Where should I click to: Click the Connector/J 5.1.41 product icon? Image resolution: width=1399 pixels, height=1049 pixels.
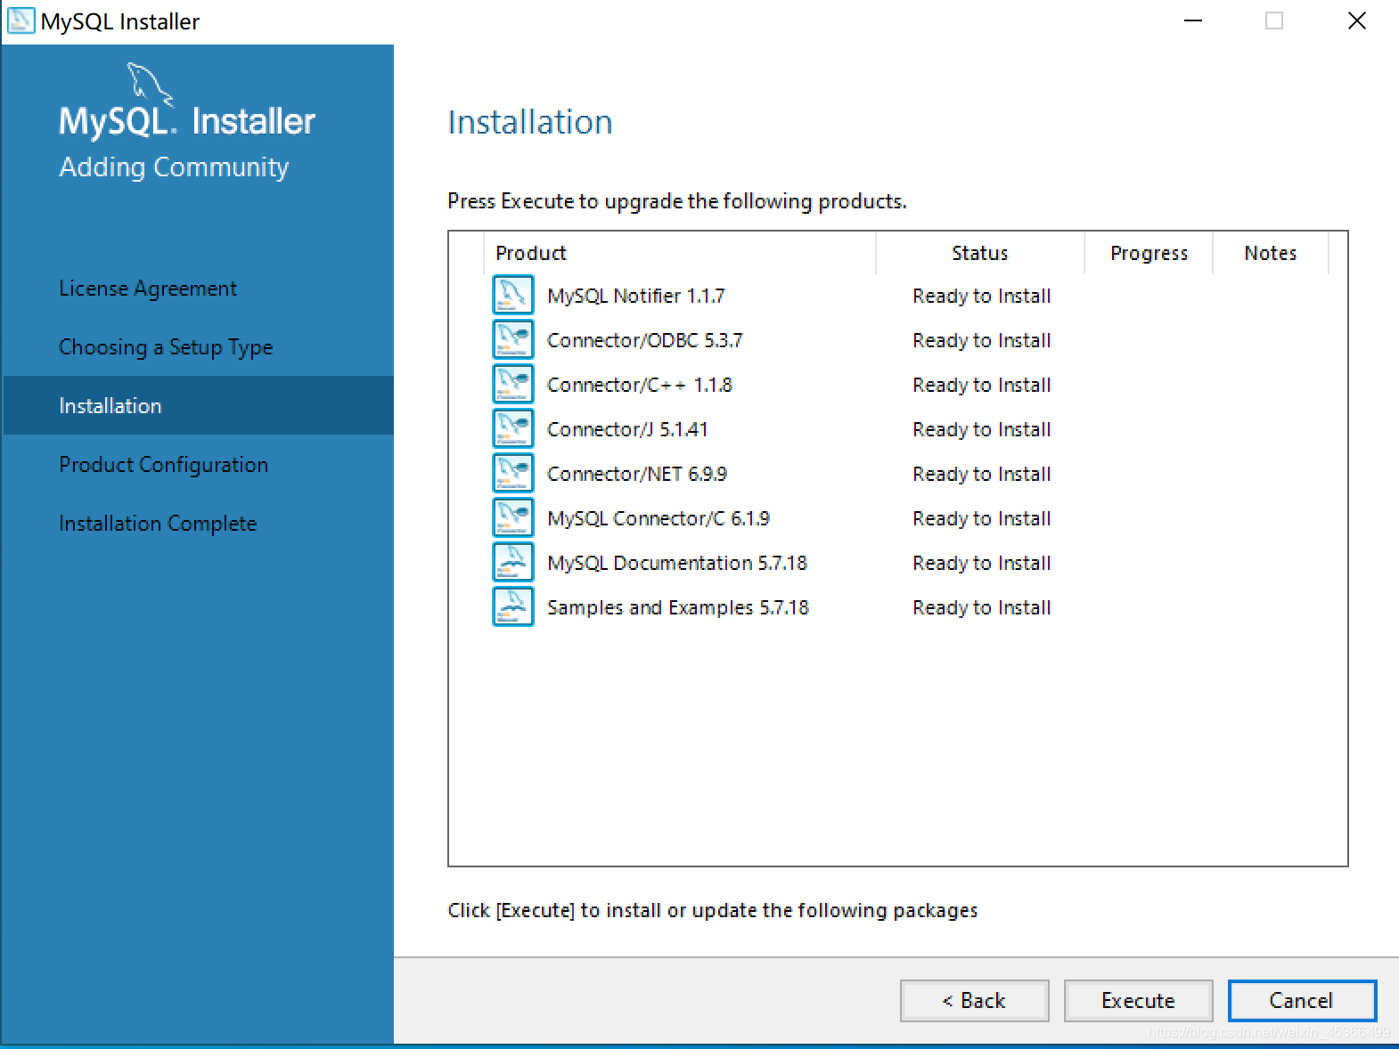[x=513, y=428]
